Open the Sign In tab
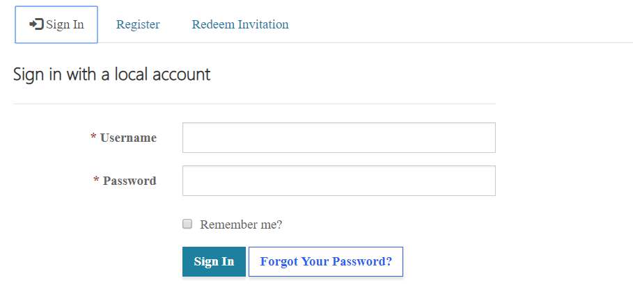Viewport: 633px width, 294px height. point(56,24)
